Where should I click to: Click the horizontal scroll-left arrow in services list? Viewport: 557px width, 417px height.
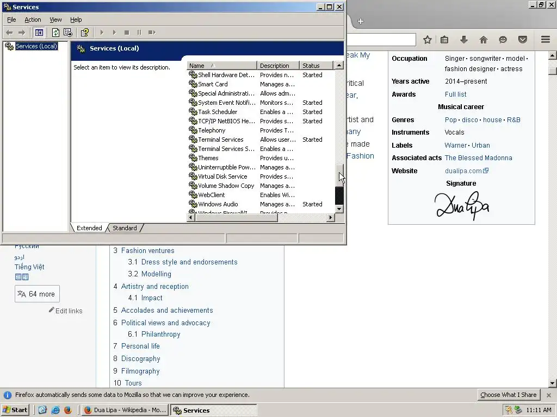(x=191, y=217)
